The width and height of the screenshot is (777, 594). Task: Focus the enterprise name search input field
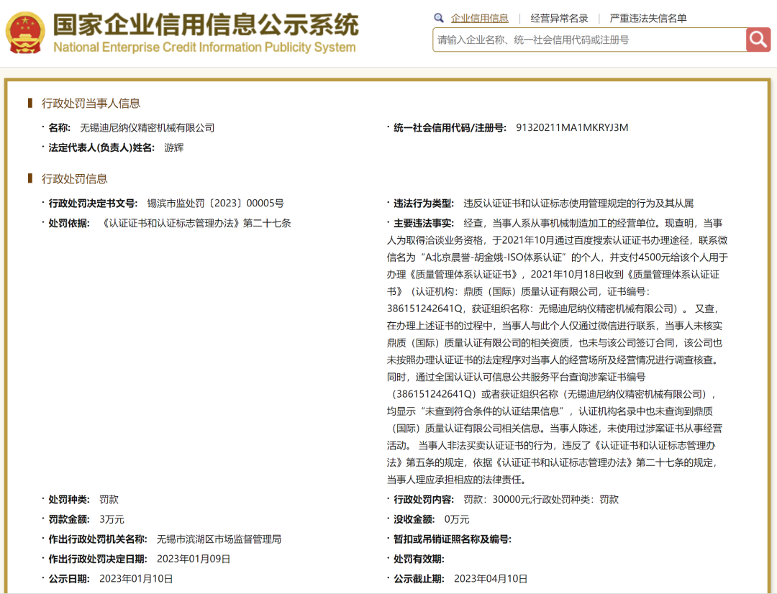click(589, 40)
